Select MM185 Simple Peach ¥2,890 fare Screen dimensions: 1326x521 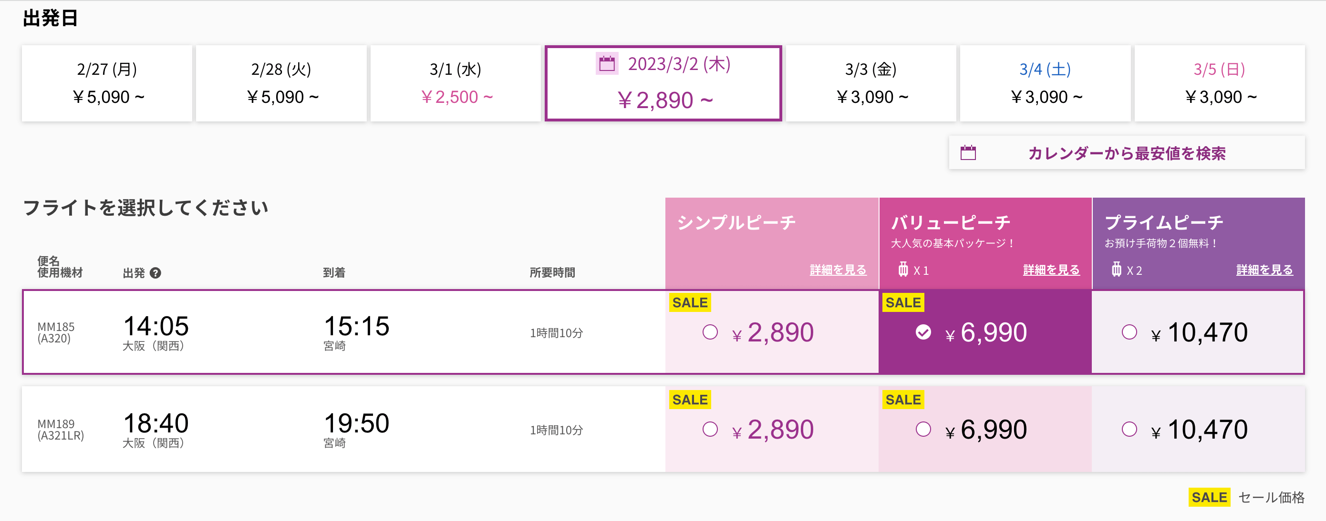[710, 332]
